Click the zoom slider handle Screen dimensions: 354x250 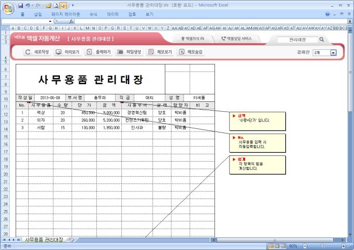(x=322, y=246)
